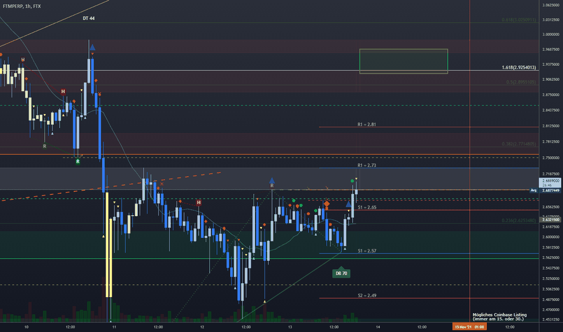Click the 10 date label on time axis

(x=26, y=327)
